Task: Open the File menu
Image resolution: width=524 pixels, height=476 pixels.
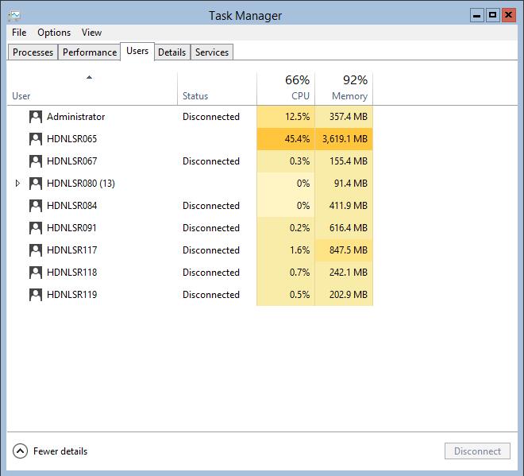Action: coord(19,33)
